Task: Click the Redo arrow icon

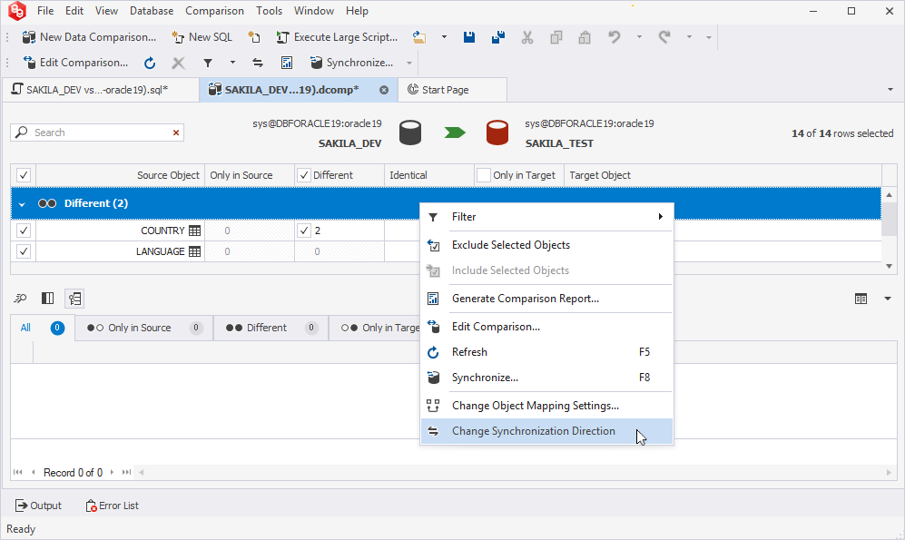Action: [664, 37]
